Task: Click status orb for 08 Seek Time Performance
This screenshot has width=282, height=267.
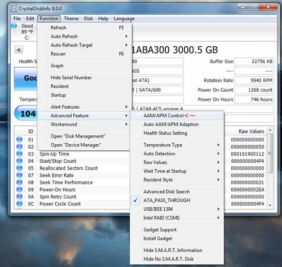Action: pyautogui.click(x=19, y=183)
